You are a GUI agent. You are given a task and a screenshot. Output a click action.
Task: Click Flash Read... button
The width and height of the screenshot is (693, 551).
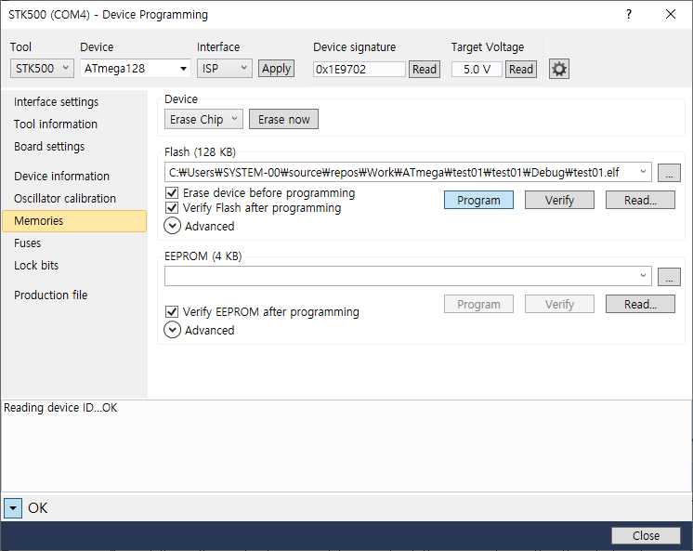pyautogui.click(x=640, y=201)
